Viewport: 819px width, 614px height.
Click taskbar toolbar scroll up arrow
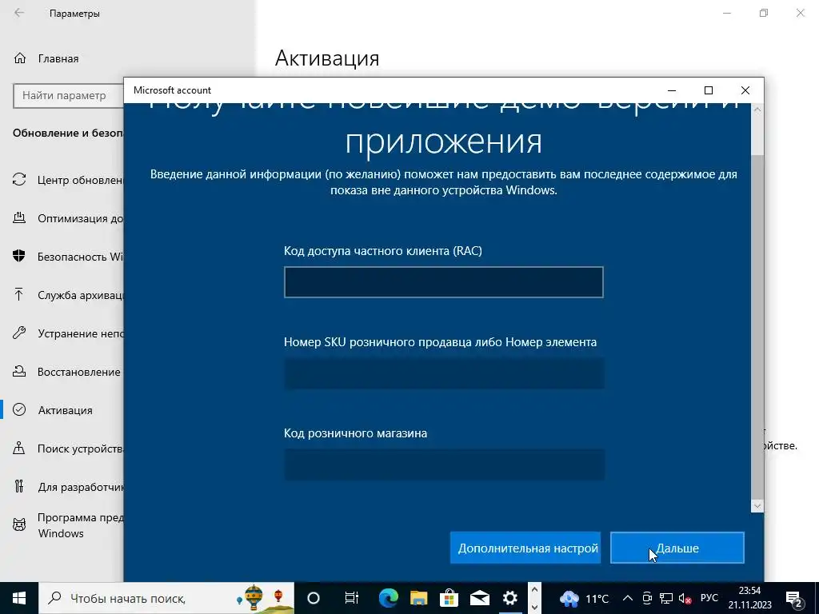(534, 589)
